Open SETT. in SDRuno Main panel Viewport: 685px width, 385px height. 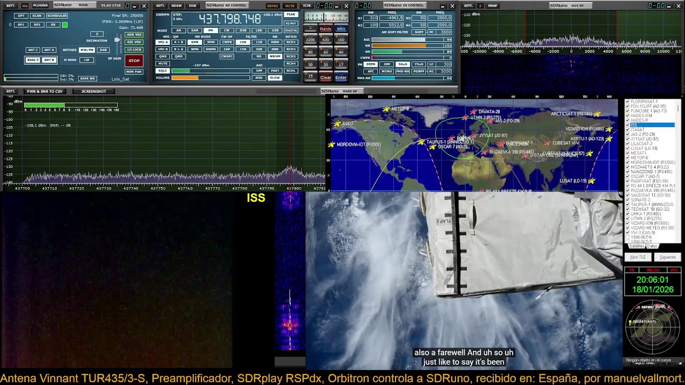coord(11,5)
